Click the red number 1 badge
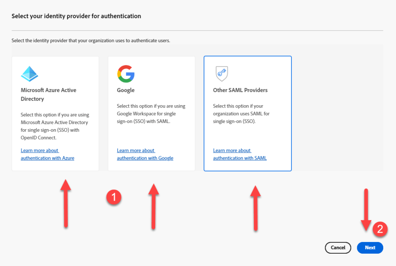Viewport: 396px width, 266px height. (114, 198)
